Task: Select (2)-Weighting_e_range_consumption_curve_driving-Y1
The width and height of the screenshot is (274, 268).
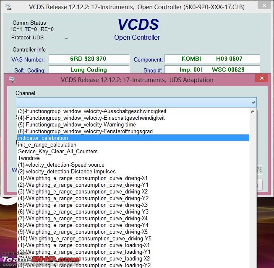Action: pyautogui.click(x=133, y=185)
